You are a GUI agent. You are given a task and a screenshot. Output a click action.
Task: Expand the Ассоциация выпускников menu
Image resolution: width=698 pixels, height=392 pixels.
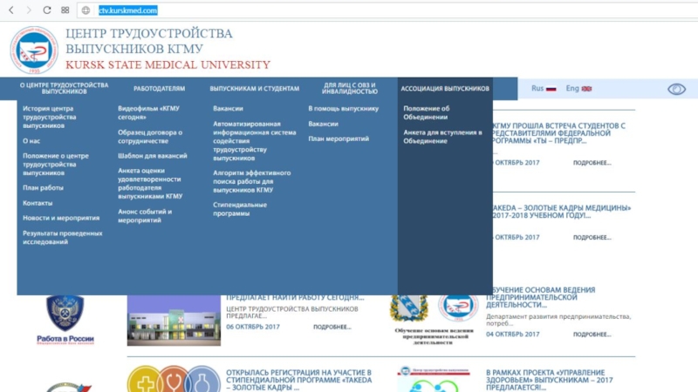[x=445, y=89]
